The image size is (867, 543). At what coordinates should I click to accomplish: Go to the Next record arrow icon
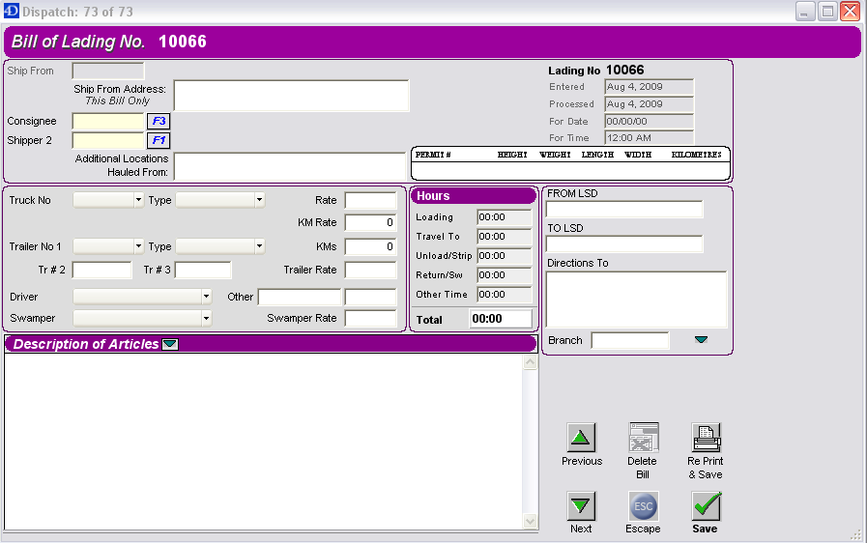(581, 506)
